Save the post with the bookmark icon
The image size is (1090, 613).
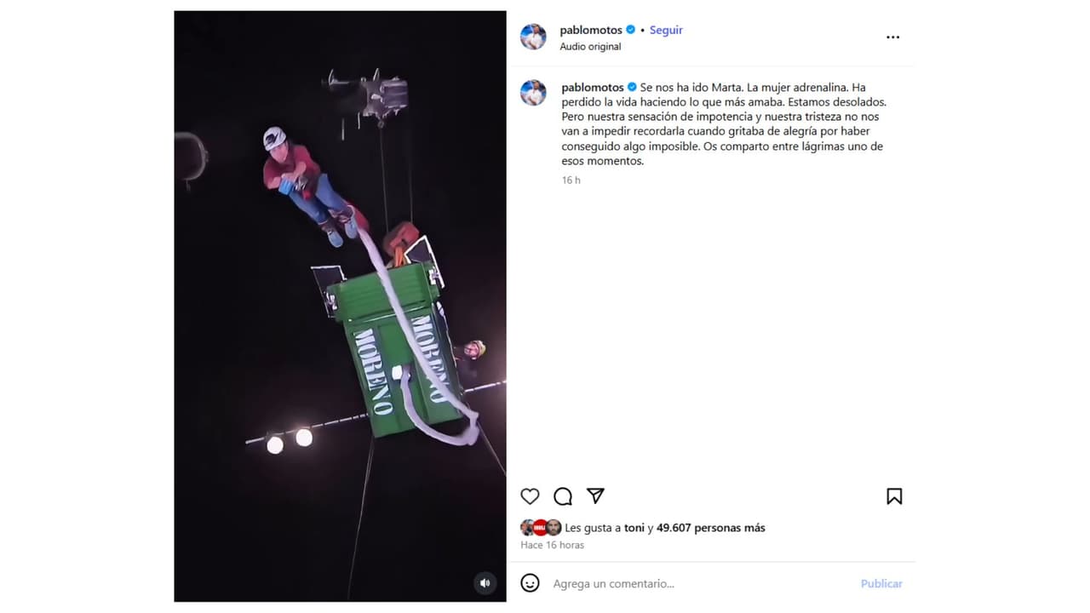(x=895, y=496)
